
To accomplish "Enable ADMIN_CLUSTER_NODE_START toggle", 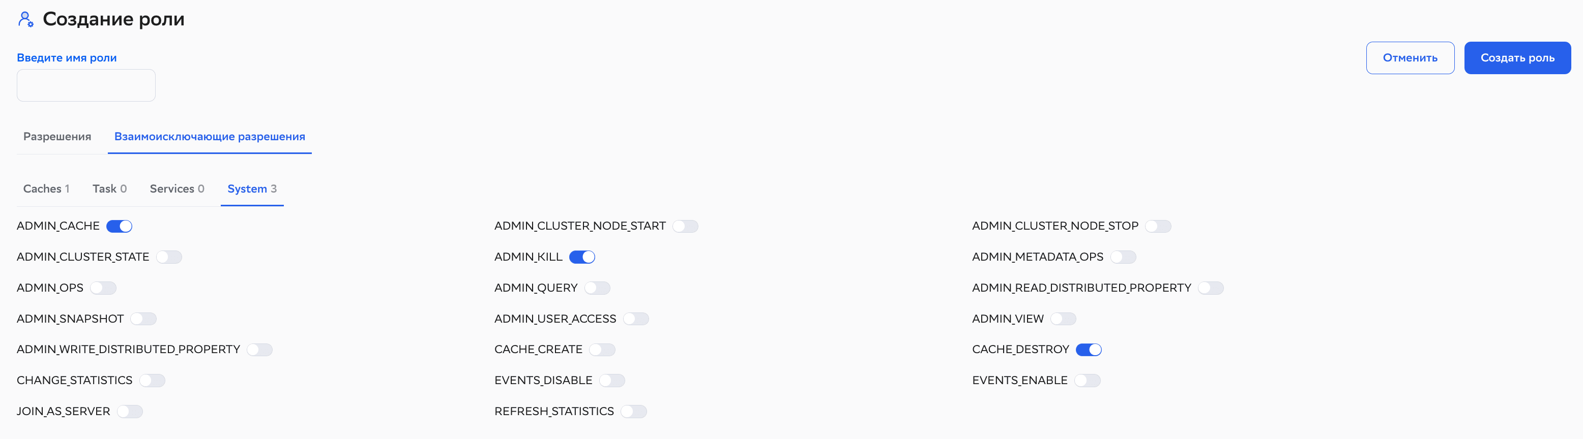I will pyautogui.click(x=685, y=226).
